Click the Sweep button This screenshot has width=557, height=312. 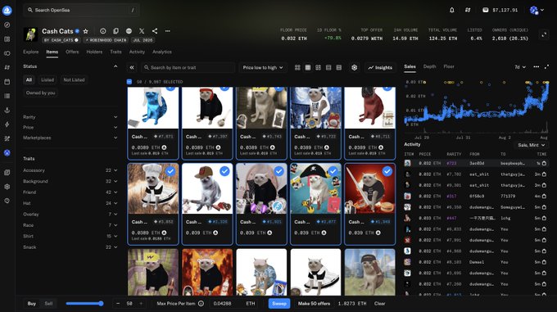279,304
